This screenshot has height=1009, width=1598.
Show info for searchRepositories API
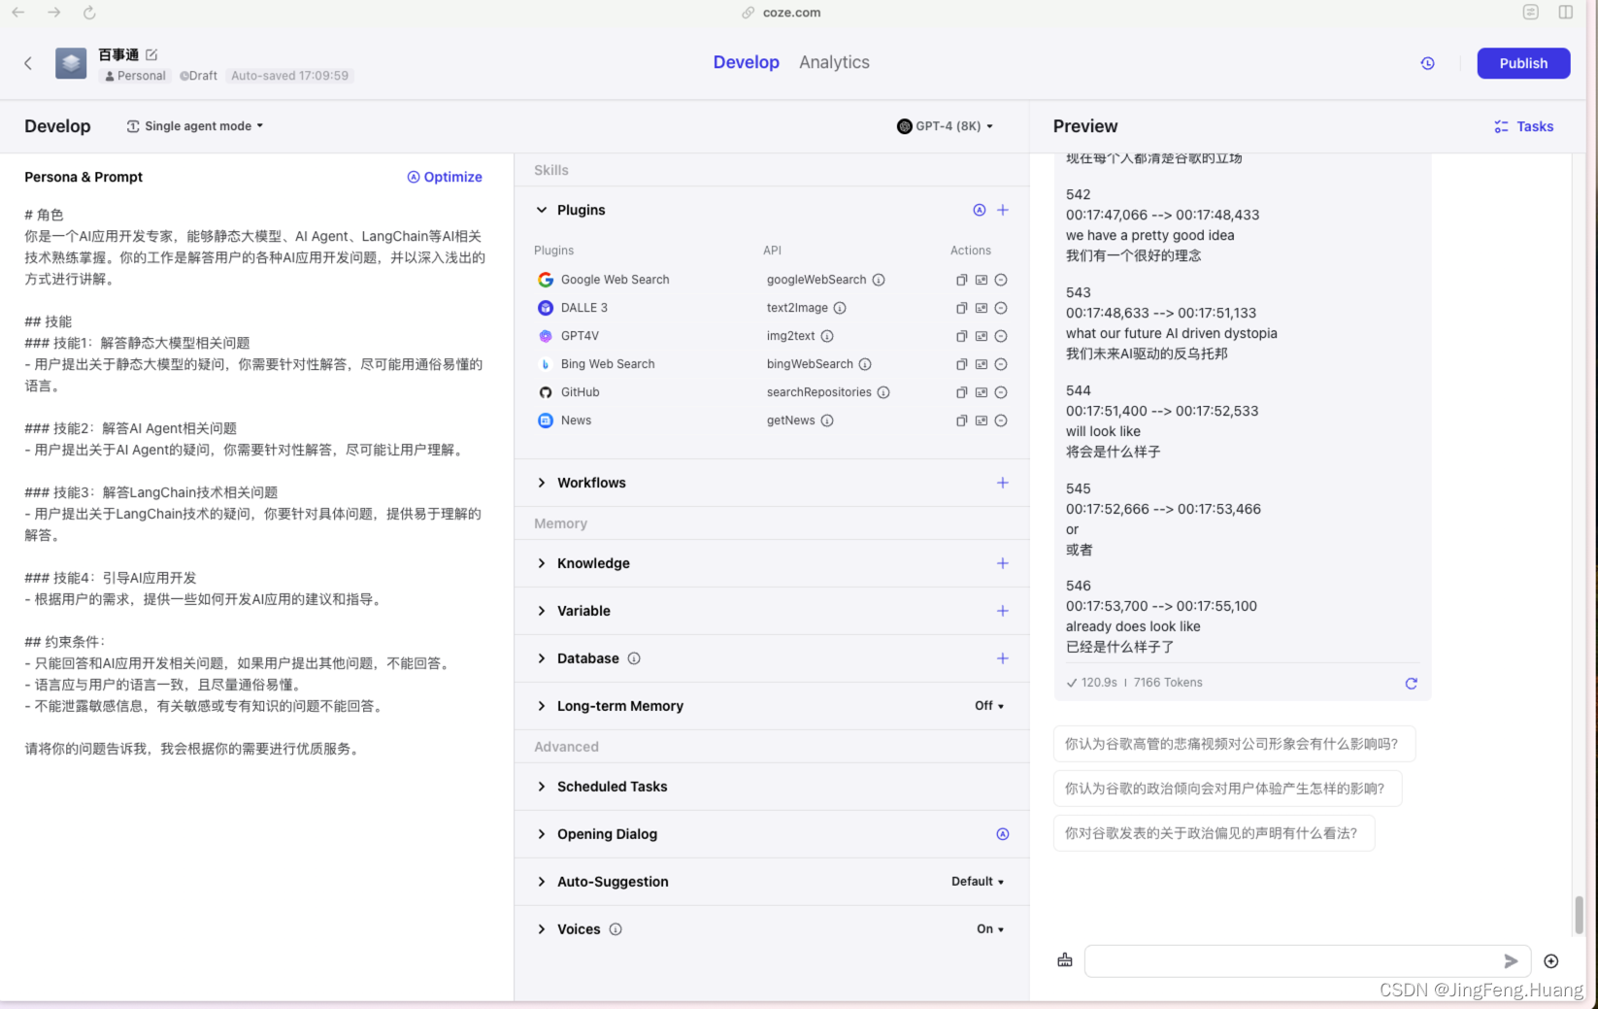[x=883, y=392]
